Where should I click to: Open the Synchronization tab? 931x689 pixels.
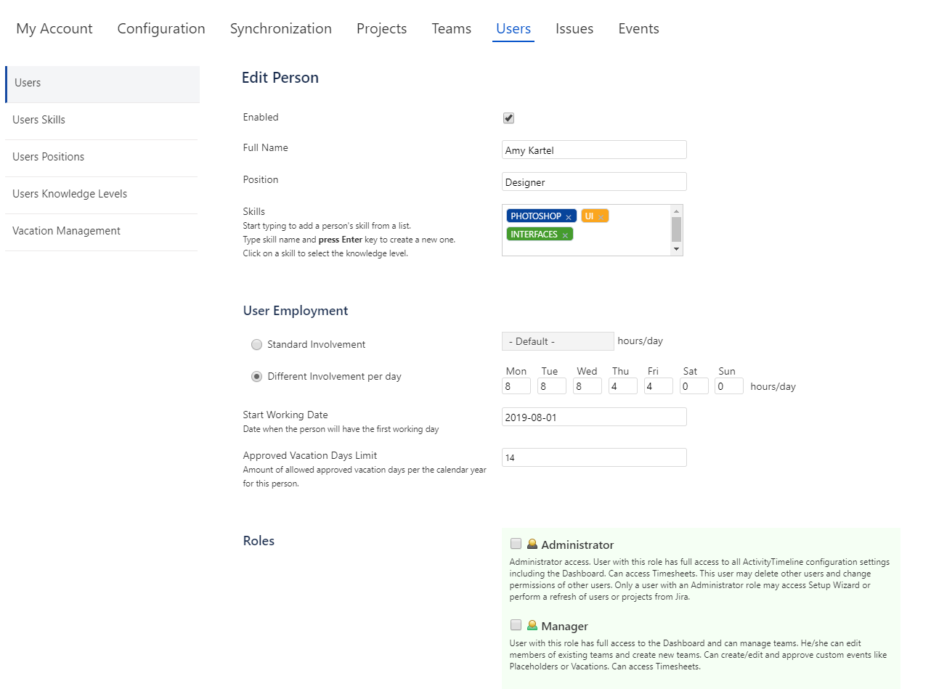[280, 29]
